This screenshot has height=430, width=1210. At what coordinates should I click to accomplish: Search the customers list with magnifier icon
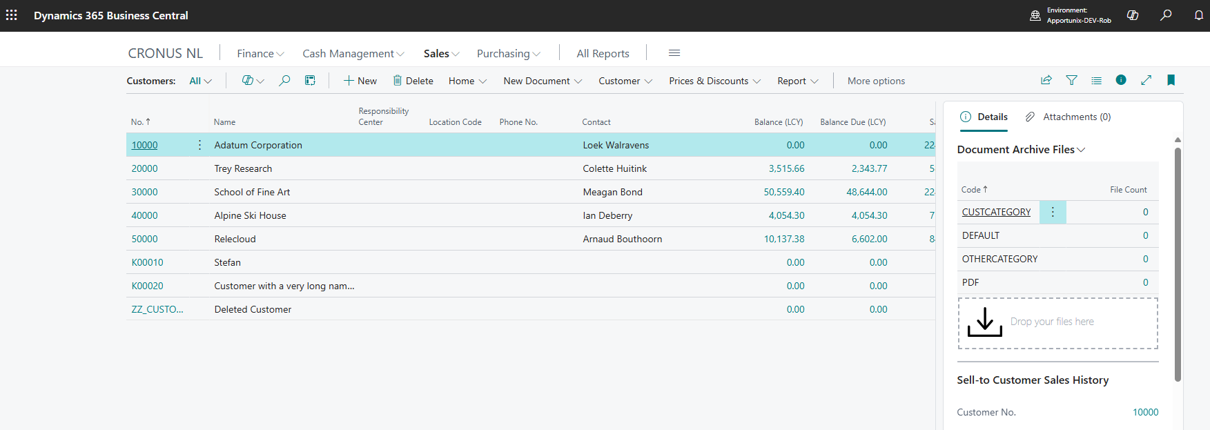tap(284, 81)
